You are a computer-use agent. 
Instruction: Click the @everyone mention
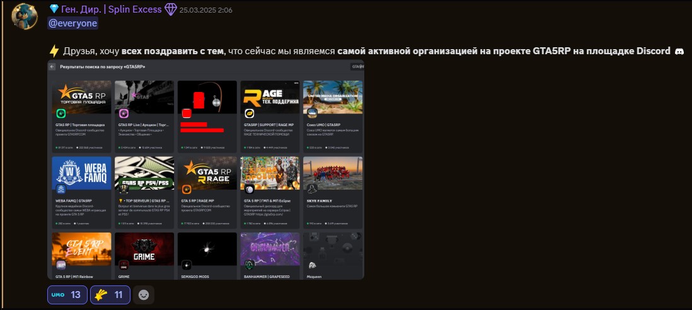tap(72, 23)
